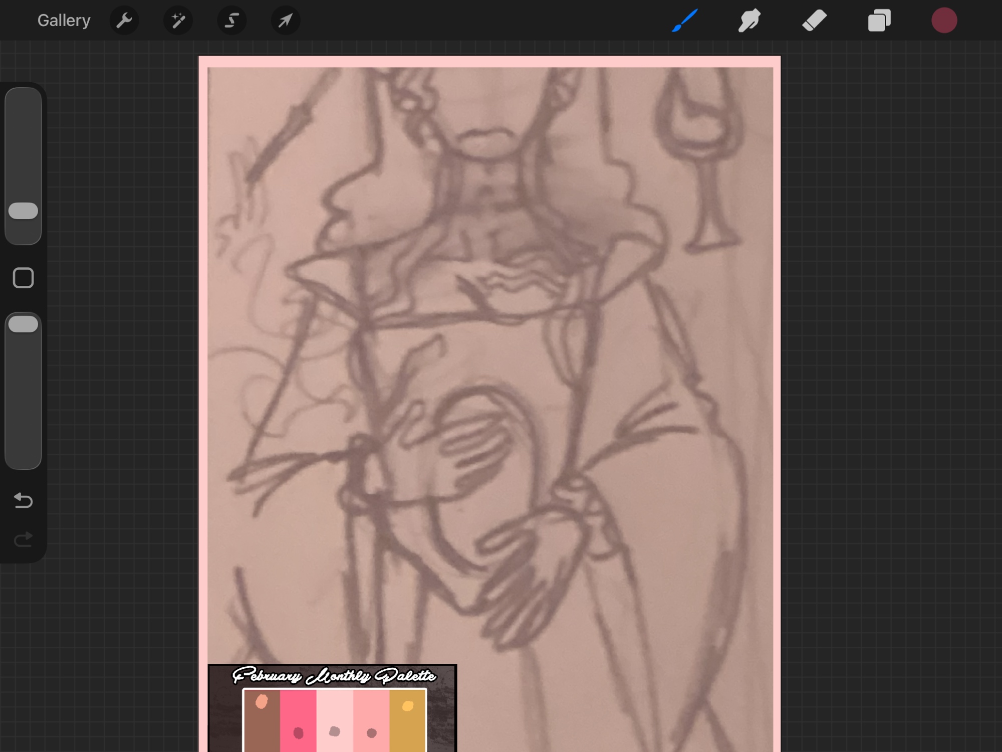The height and width of the screenshot is (752, 1002).
Task: Redo the last undone action
Action: point(23,539)
